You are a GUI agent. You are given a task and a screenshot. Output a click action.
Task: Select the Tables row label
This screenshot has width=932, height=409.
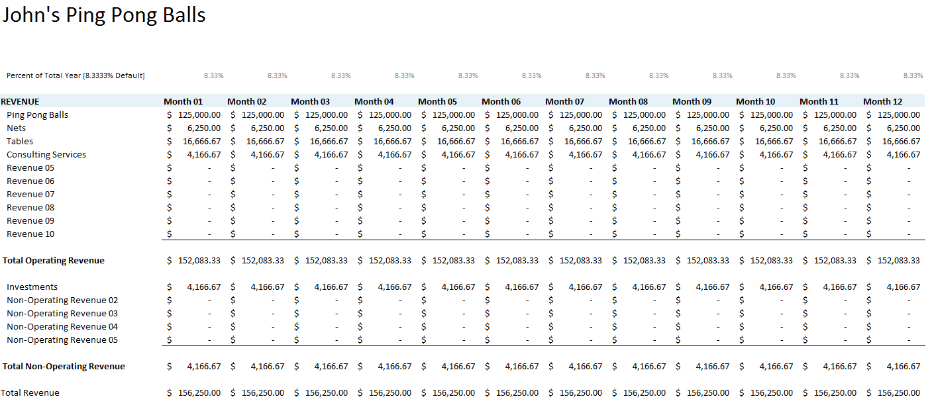click(x=20, y=141)
